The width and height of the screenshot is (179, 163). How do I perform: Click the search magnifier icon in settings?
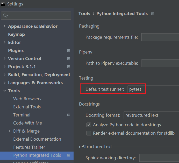click(5, 16)
